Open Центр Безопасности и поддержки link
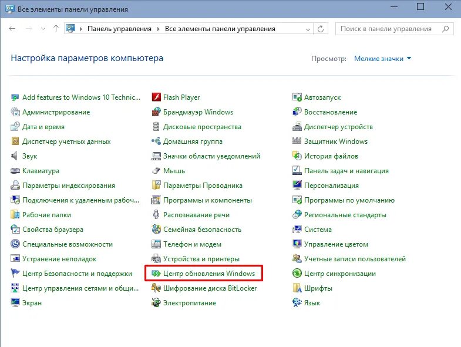 point(77,274)
